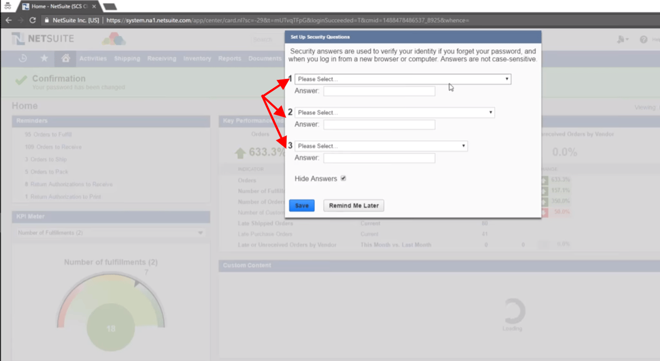Toggle the Hide Answers checkbox
Viewport: 660px width, 361px height.
(343, 178)
